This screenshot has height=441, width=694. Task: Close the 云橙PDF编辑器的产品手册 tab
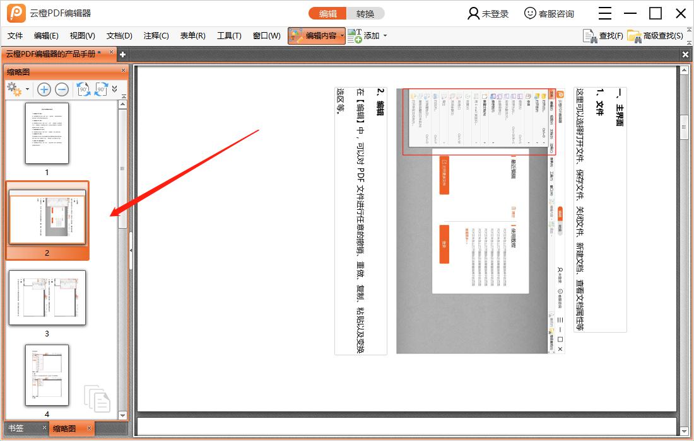click(x=111, y=52)
